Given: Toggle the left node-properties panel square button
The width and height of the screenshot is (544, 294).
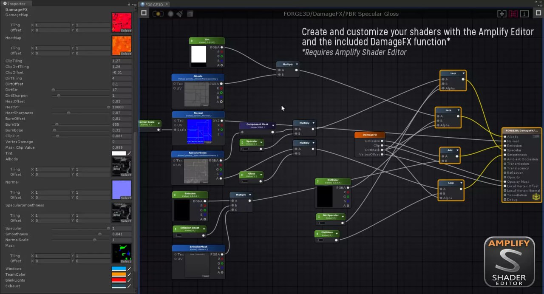Looking at the screenshot, I should coord(144,13).
